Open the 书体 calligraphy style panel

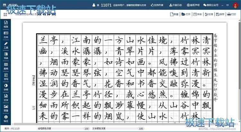[x=6, y=56]
